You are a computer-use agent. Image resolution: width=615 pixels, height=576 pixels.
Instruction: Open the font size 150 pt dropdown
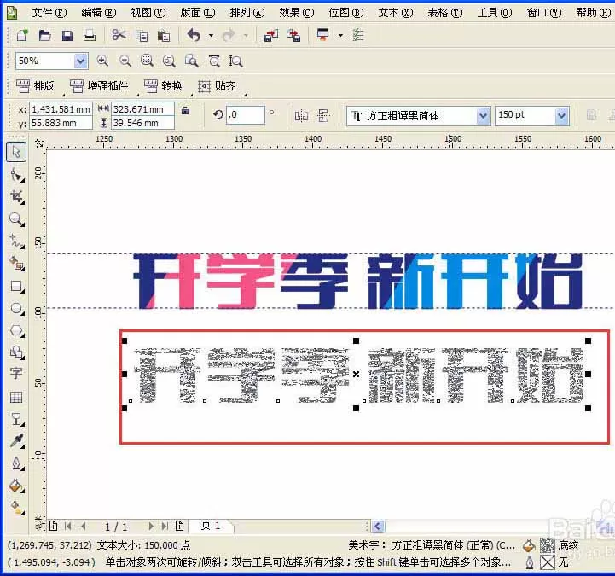pos(561,116)
